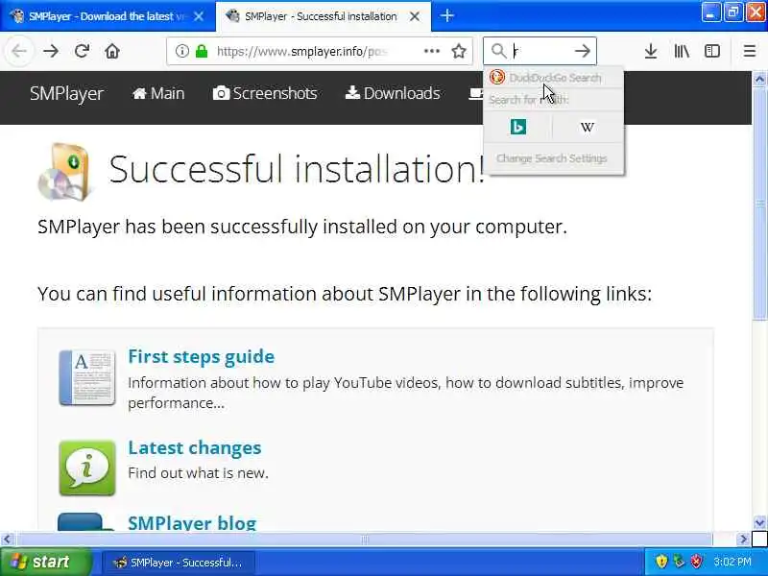Open the First steps guide link
The height and width of the screenshot is (576, 768).
point(202,356)
